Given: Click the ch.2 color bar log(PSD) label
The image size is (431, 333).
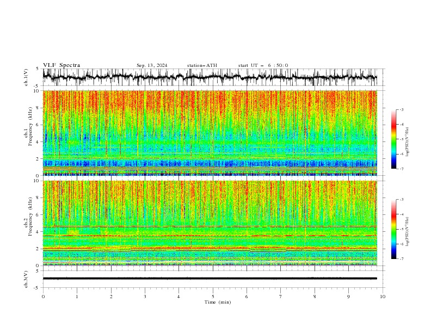Looking at the screenshot, I should click(x=407, y=232).
